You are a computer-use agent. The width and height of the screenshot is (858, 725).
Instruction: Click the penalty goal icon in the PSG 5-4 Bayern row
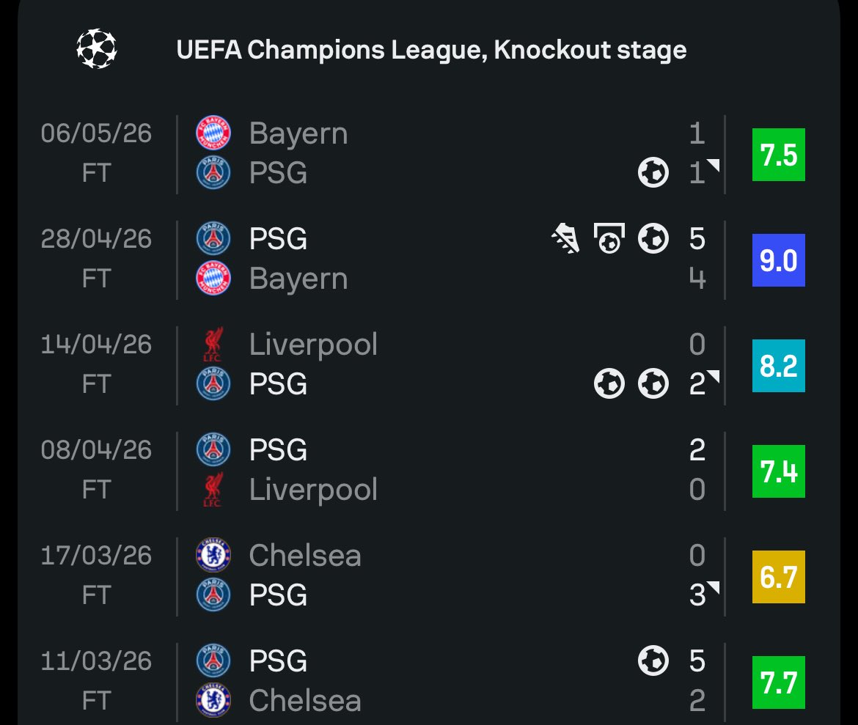tap(609, 238)
